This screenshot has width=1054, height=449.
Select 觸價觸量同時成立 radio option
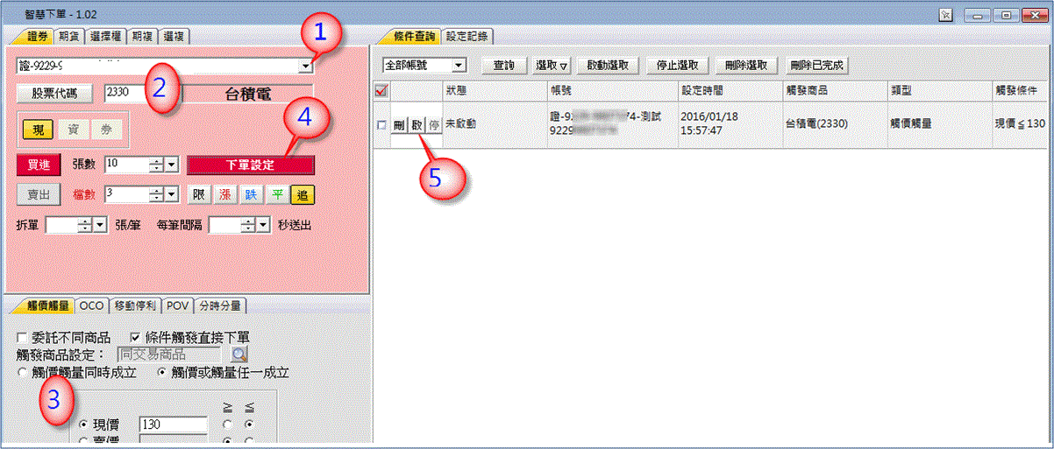(x=22, y=372)
